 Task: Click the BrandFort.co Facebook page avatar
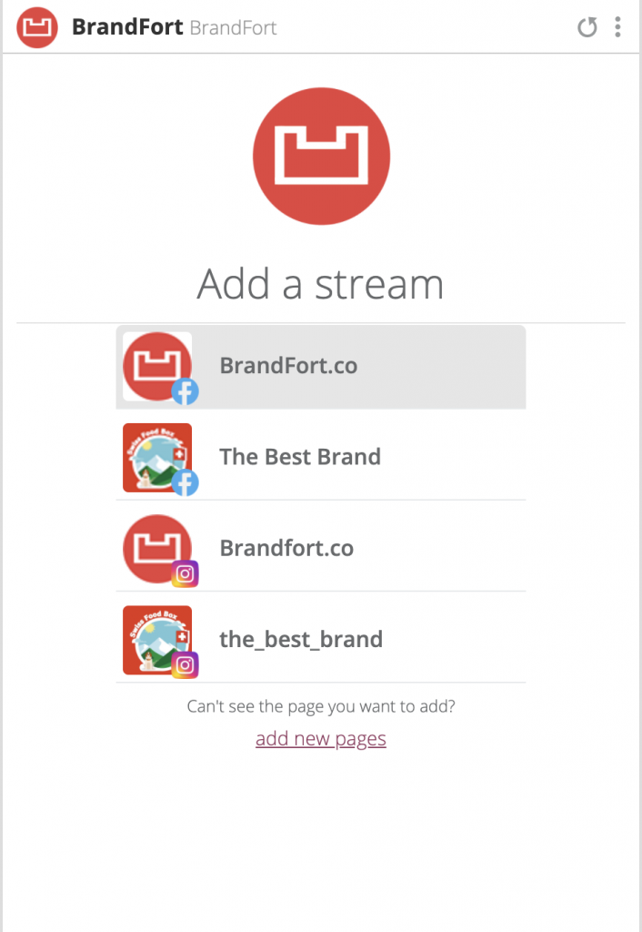point(157,366)
